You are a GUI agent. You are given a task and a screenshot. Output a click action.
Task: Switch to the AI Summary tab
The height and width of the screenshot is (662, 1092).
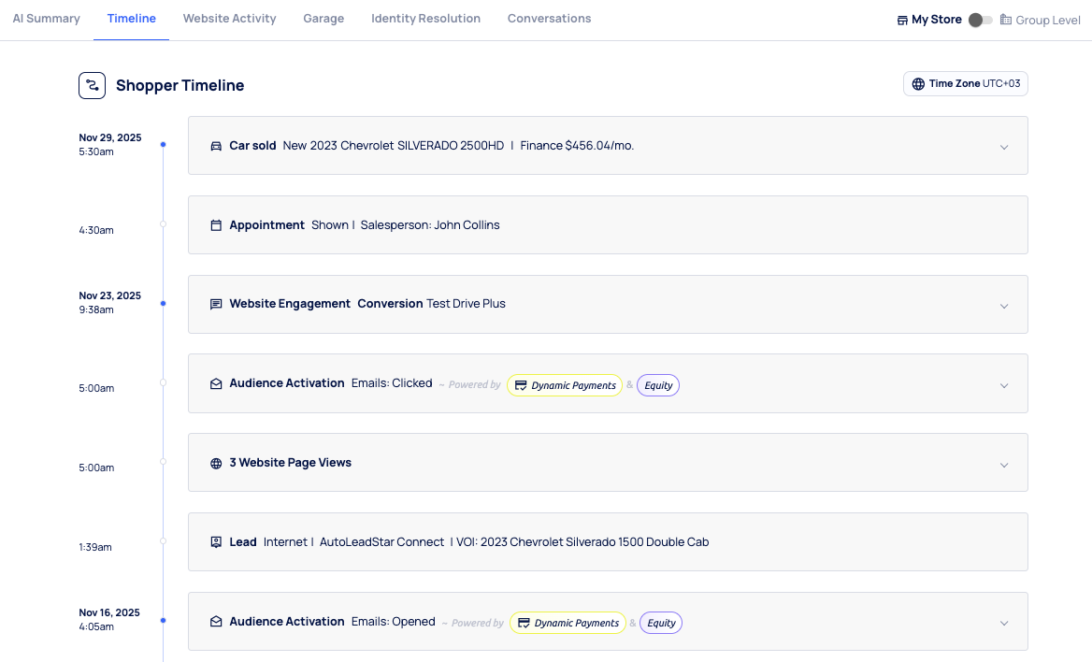click(x=46, y=19)
